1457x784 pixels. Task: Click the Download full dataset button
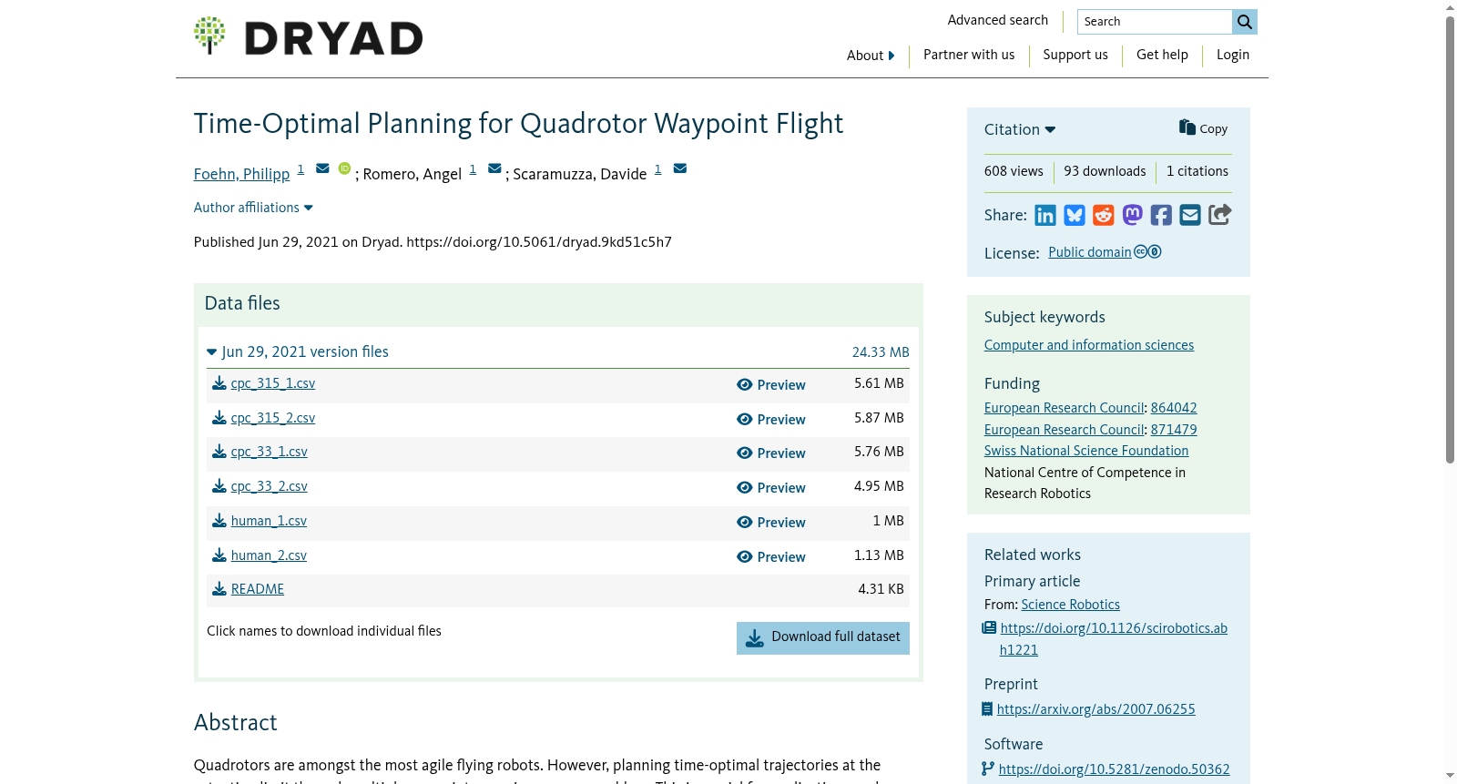pos(823,637)
